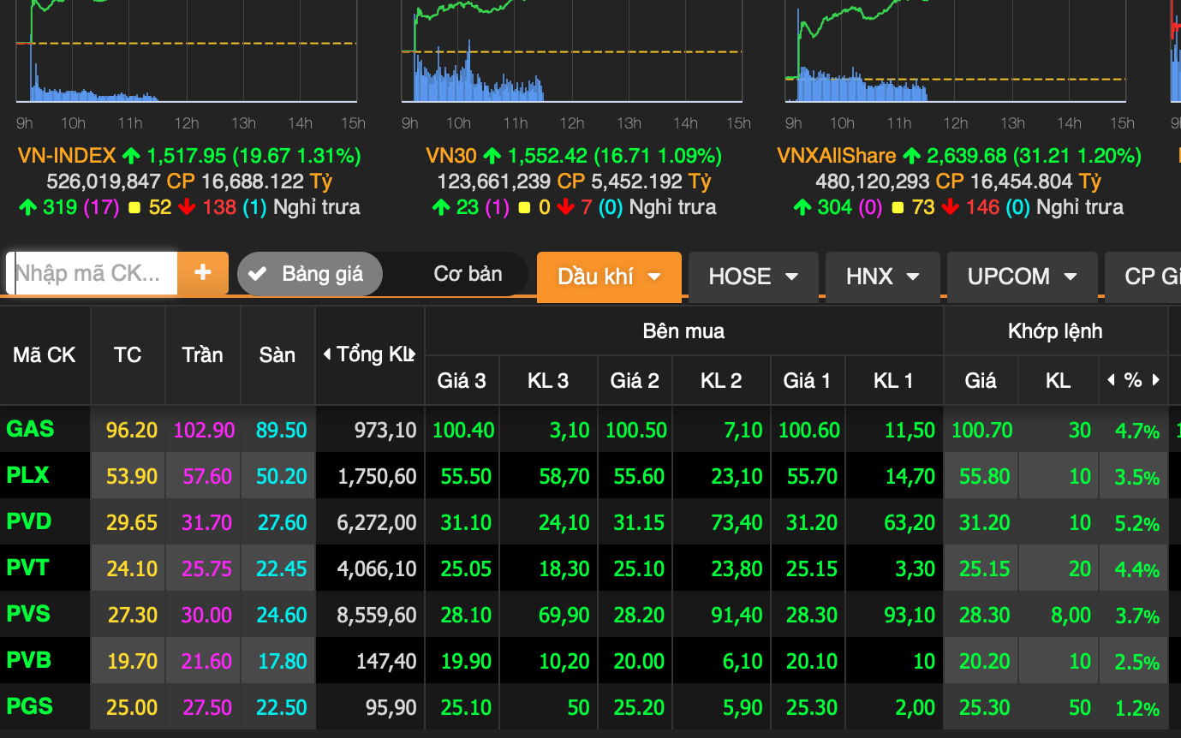Click the Nhập mã CK input field
The height and width of the screenshot is (738, 1181).
[x=92, y=273]
